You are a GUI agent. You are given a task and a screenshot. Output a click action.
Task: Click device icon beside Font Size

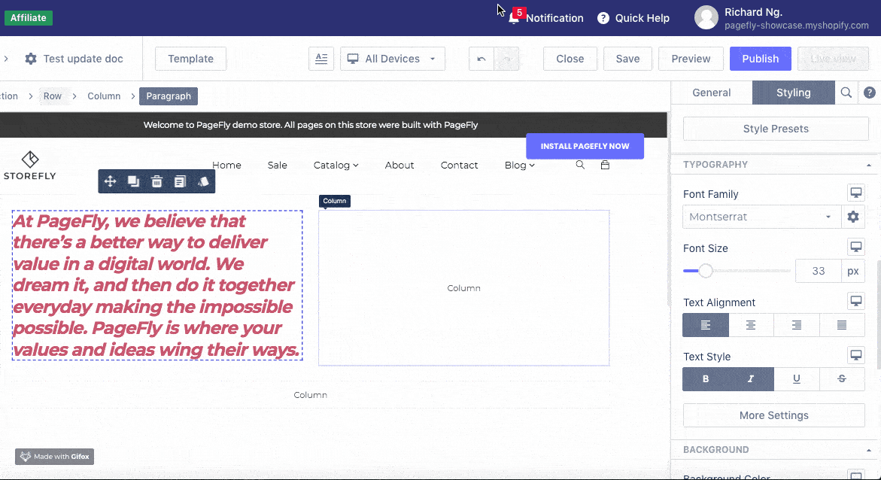click(855, 247)
